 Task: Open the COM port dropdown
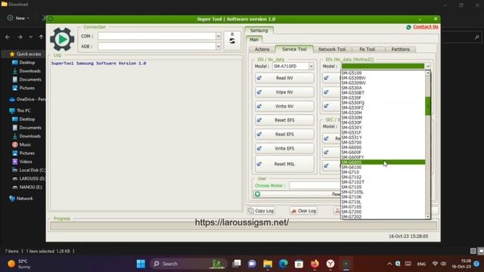tap(219, 36)
